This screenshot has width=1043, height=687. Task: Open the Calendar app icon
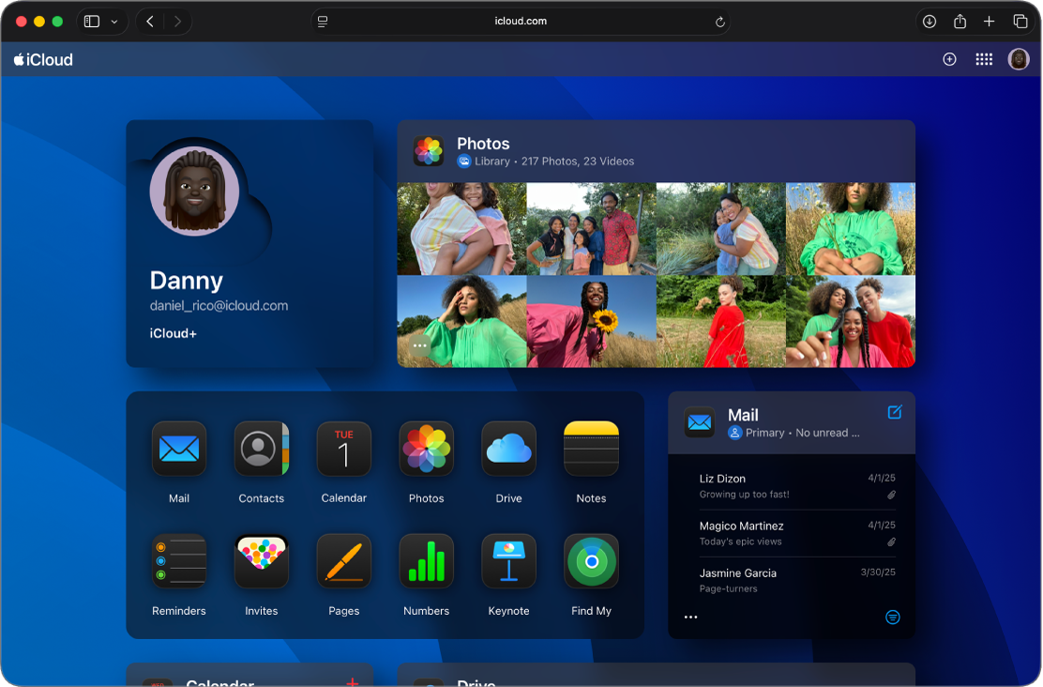[x=343, y=449]
